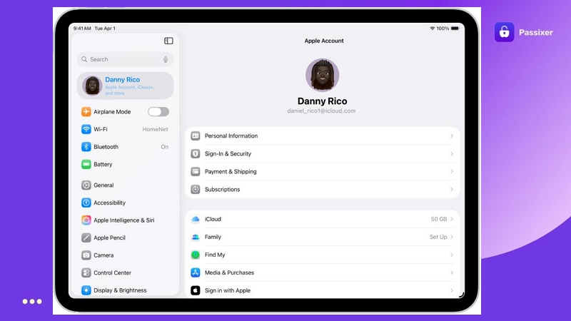Open the Sign in with Apple row

(x=323, y=290)
